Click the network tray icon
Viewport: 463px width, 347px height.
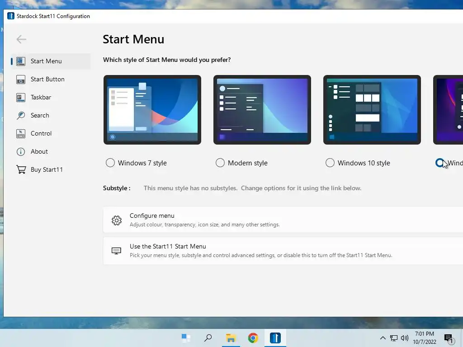394,338
